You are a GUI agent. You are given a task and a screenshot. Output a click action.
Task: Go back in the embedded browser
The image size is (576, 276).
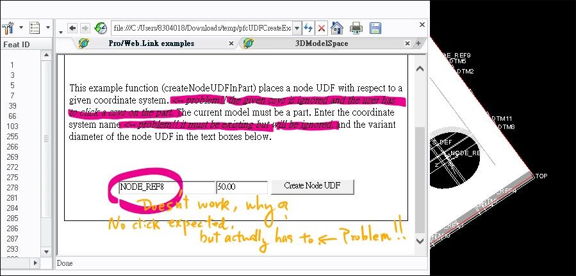[x=73, y=28]
